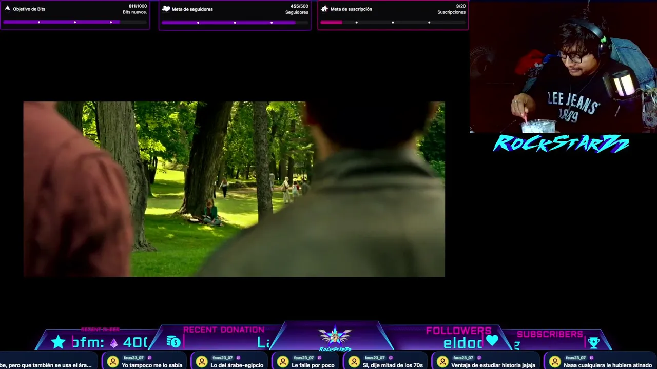Click the trophy subscribers icon
Viewport: 657px width, 369px height.
(x=593, y=342)
